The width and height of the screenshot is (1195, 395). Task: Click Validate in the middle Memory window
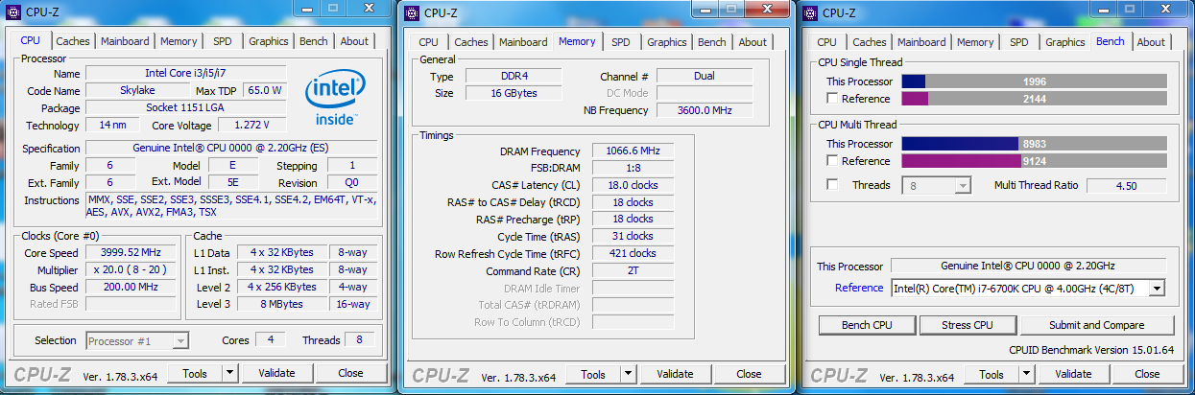click(x=676, y=374)
